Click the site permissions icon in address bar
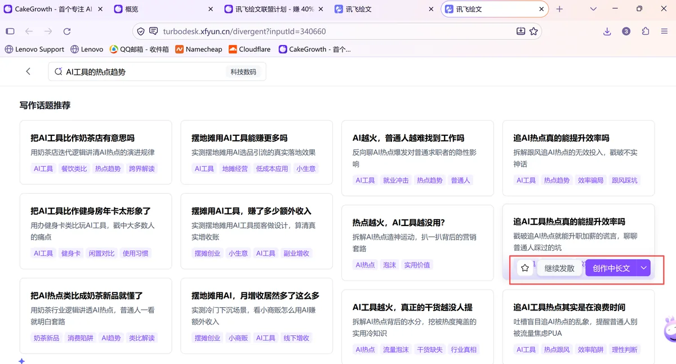 [154, 32]
